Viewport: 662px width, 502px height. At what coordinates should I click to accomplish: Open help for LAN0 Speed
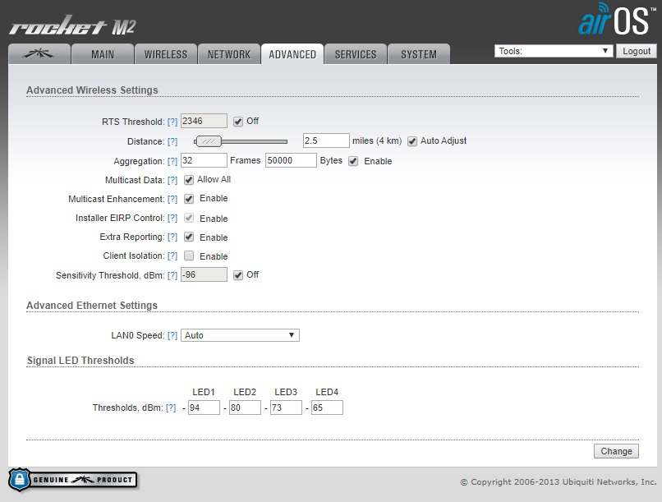tap(172, 335)
